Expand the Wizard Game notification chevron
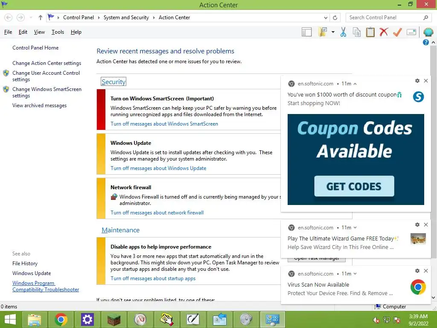The width and height of the screenshot is (437, 328). coord(355,228)
